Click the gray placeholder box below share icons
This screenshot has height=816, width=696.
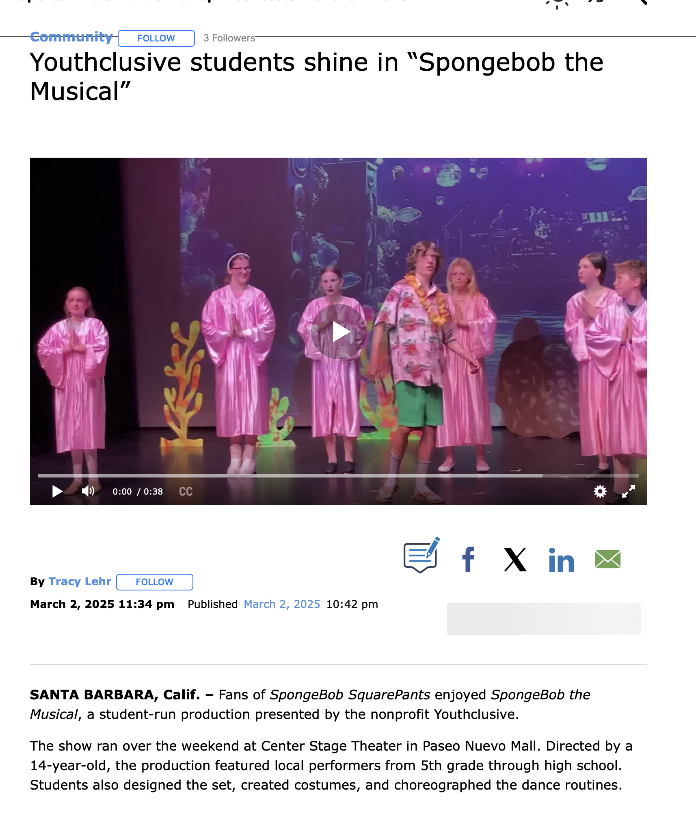[543, 619]
